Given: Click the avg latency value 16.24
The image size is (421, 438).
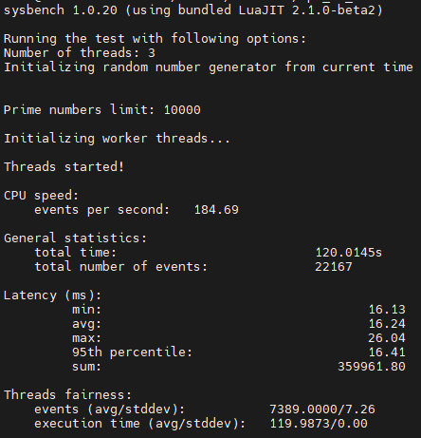Looking at the screenshot, I should tap(387, 324).
